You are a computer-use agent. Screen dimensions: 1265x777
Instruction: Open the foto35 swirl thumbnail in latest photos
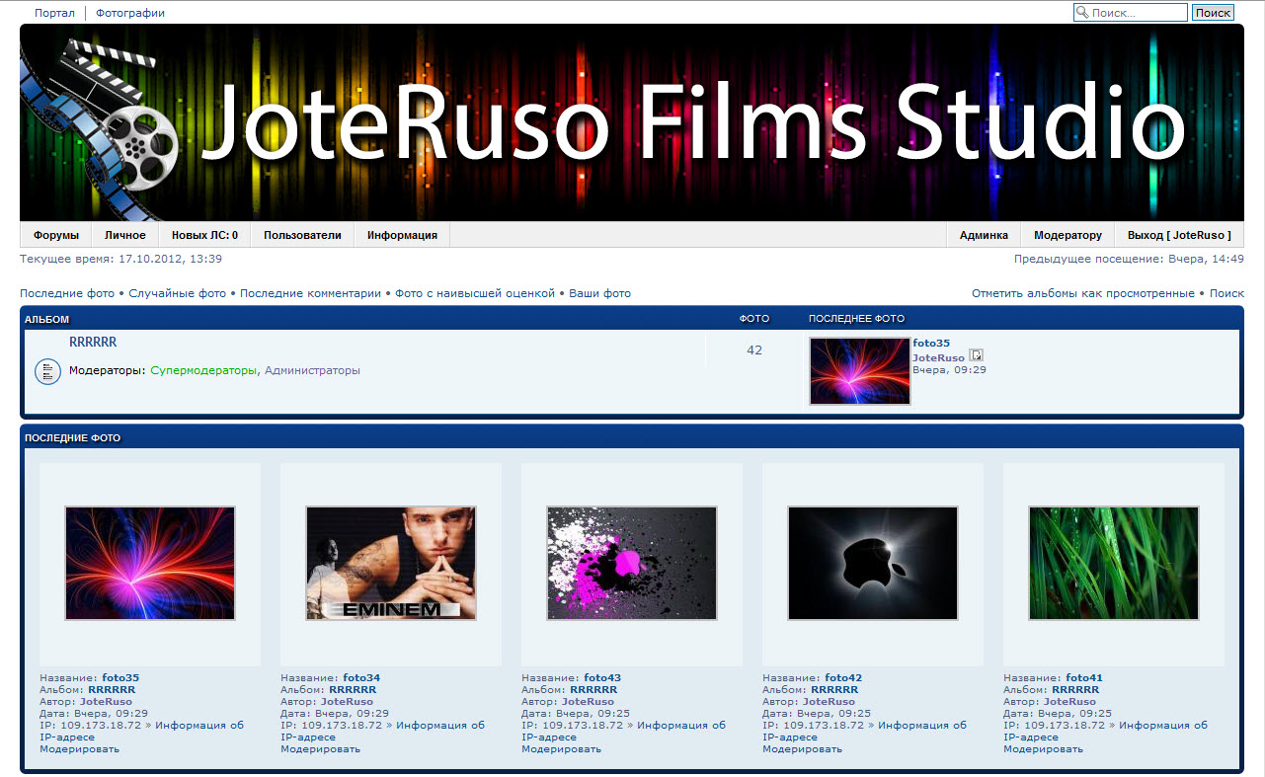click(x=150, y=563)
